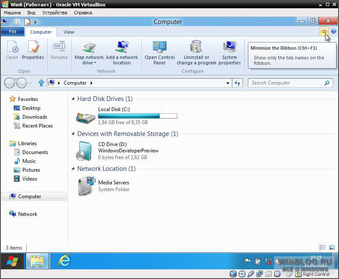Click VirtualBox optical drive indicator icon
This screenshot has width=339, height=279.
(x=242, y=274)
